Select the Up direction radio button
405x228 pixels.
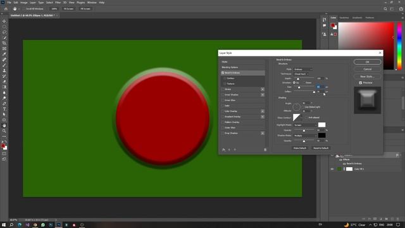pos(294,83)
